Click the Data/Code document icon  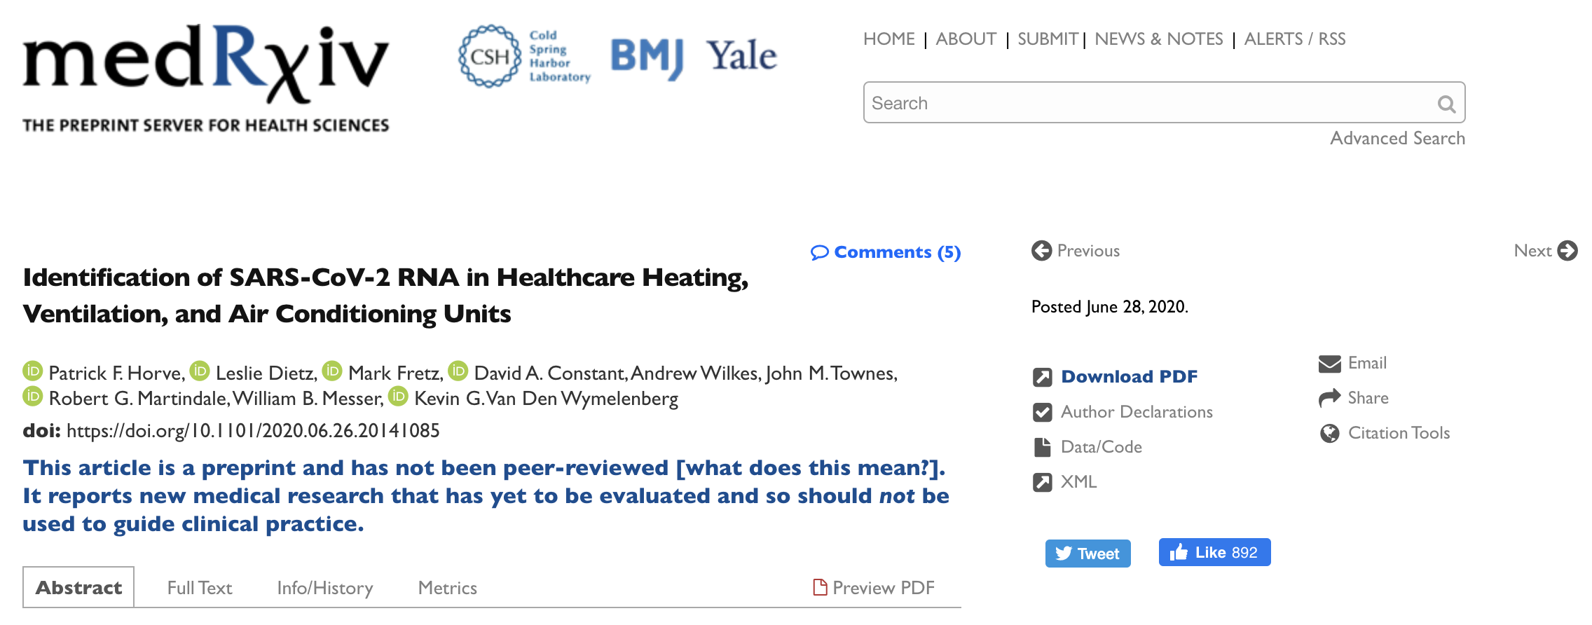click(x=1043, y=447)
